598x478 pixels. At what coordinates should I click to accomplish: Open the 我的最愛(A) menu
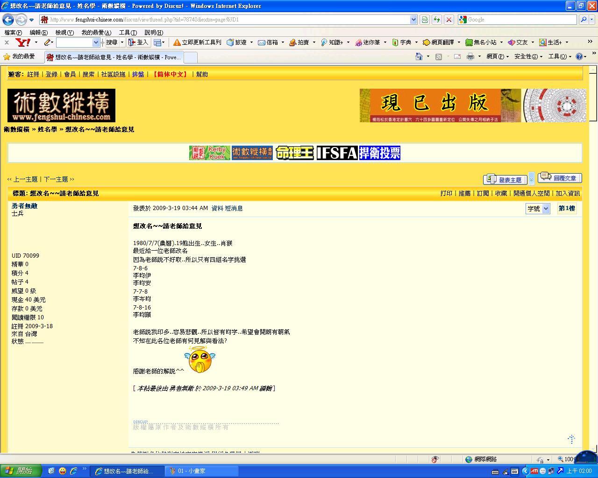coord(96,33)
